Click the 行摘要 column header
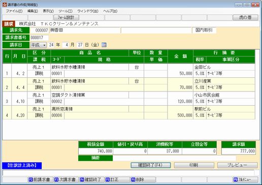Image resolution: width=262 pixels, height=185 pixels. pos(224,53)
